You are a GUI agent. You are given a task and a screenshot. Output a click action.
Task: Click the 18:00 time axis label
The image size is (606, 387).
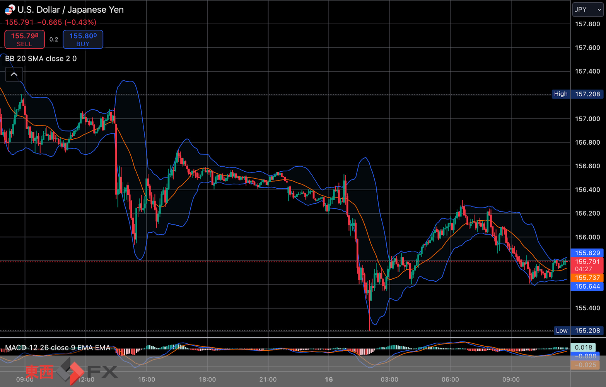coord(207,380)
